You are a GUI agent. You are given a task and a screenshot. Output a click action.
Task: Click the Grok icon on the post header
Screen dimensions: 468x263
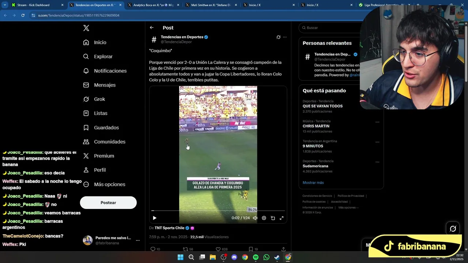[279, 37]
